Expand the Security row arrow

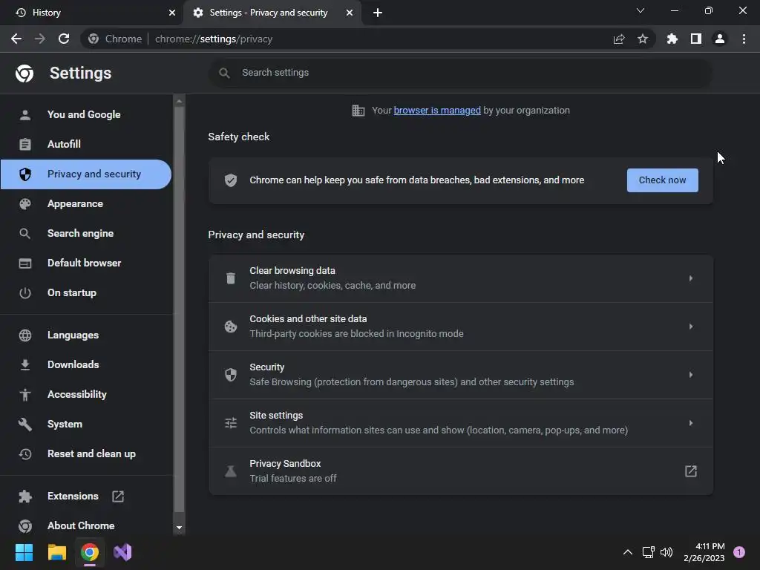click(x=691, y=375)
